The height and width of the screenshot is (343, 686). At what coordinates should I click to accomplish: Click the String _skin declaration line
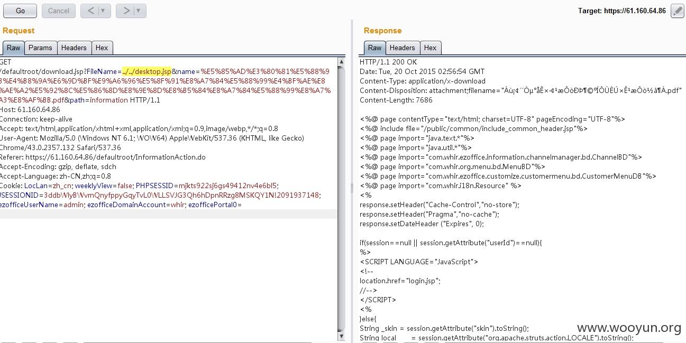(x=444, y=328)
